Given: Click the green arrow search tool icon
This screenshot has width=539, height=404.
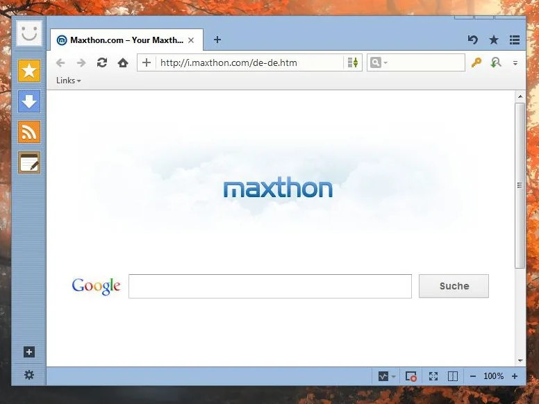Looking at the screenshot, I should click(496, 62).
